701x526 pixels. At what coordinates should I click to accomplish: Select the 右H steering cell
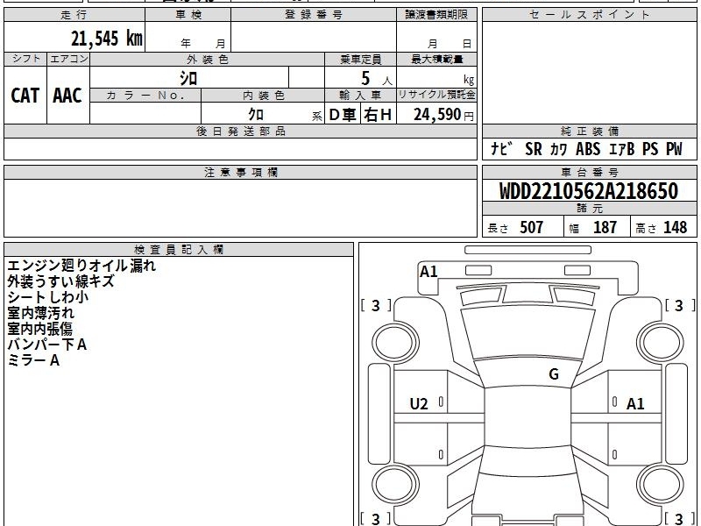pos(379,115)
